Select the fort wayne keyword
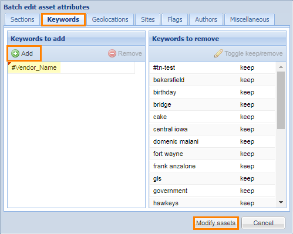 pyautogui.click(x=168, y=154)
